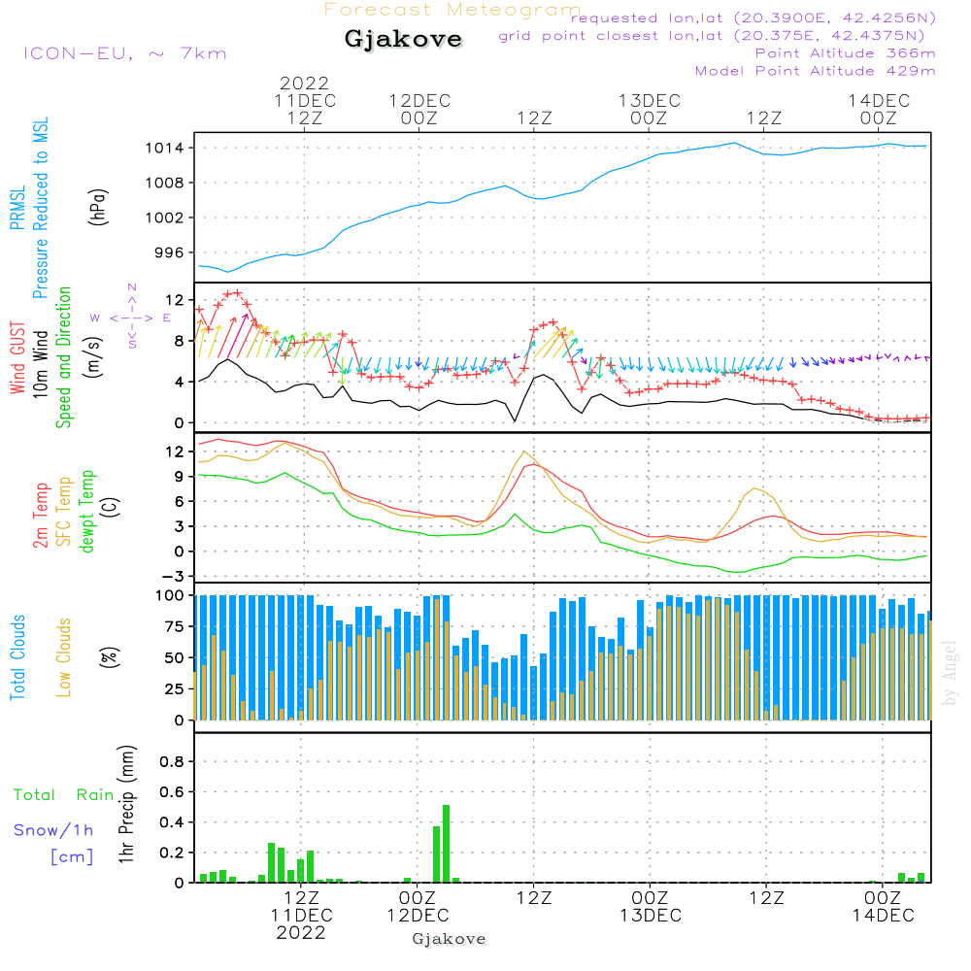Image resolution: width=971 pixels, height=971 pixels.
Task: Click the 1014 pressure axis value
Action: click(x=165, y=148)
